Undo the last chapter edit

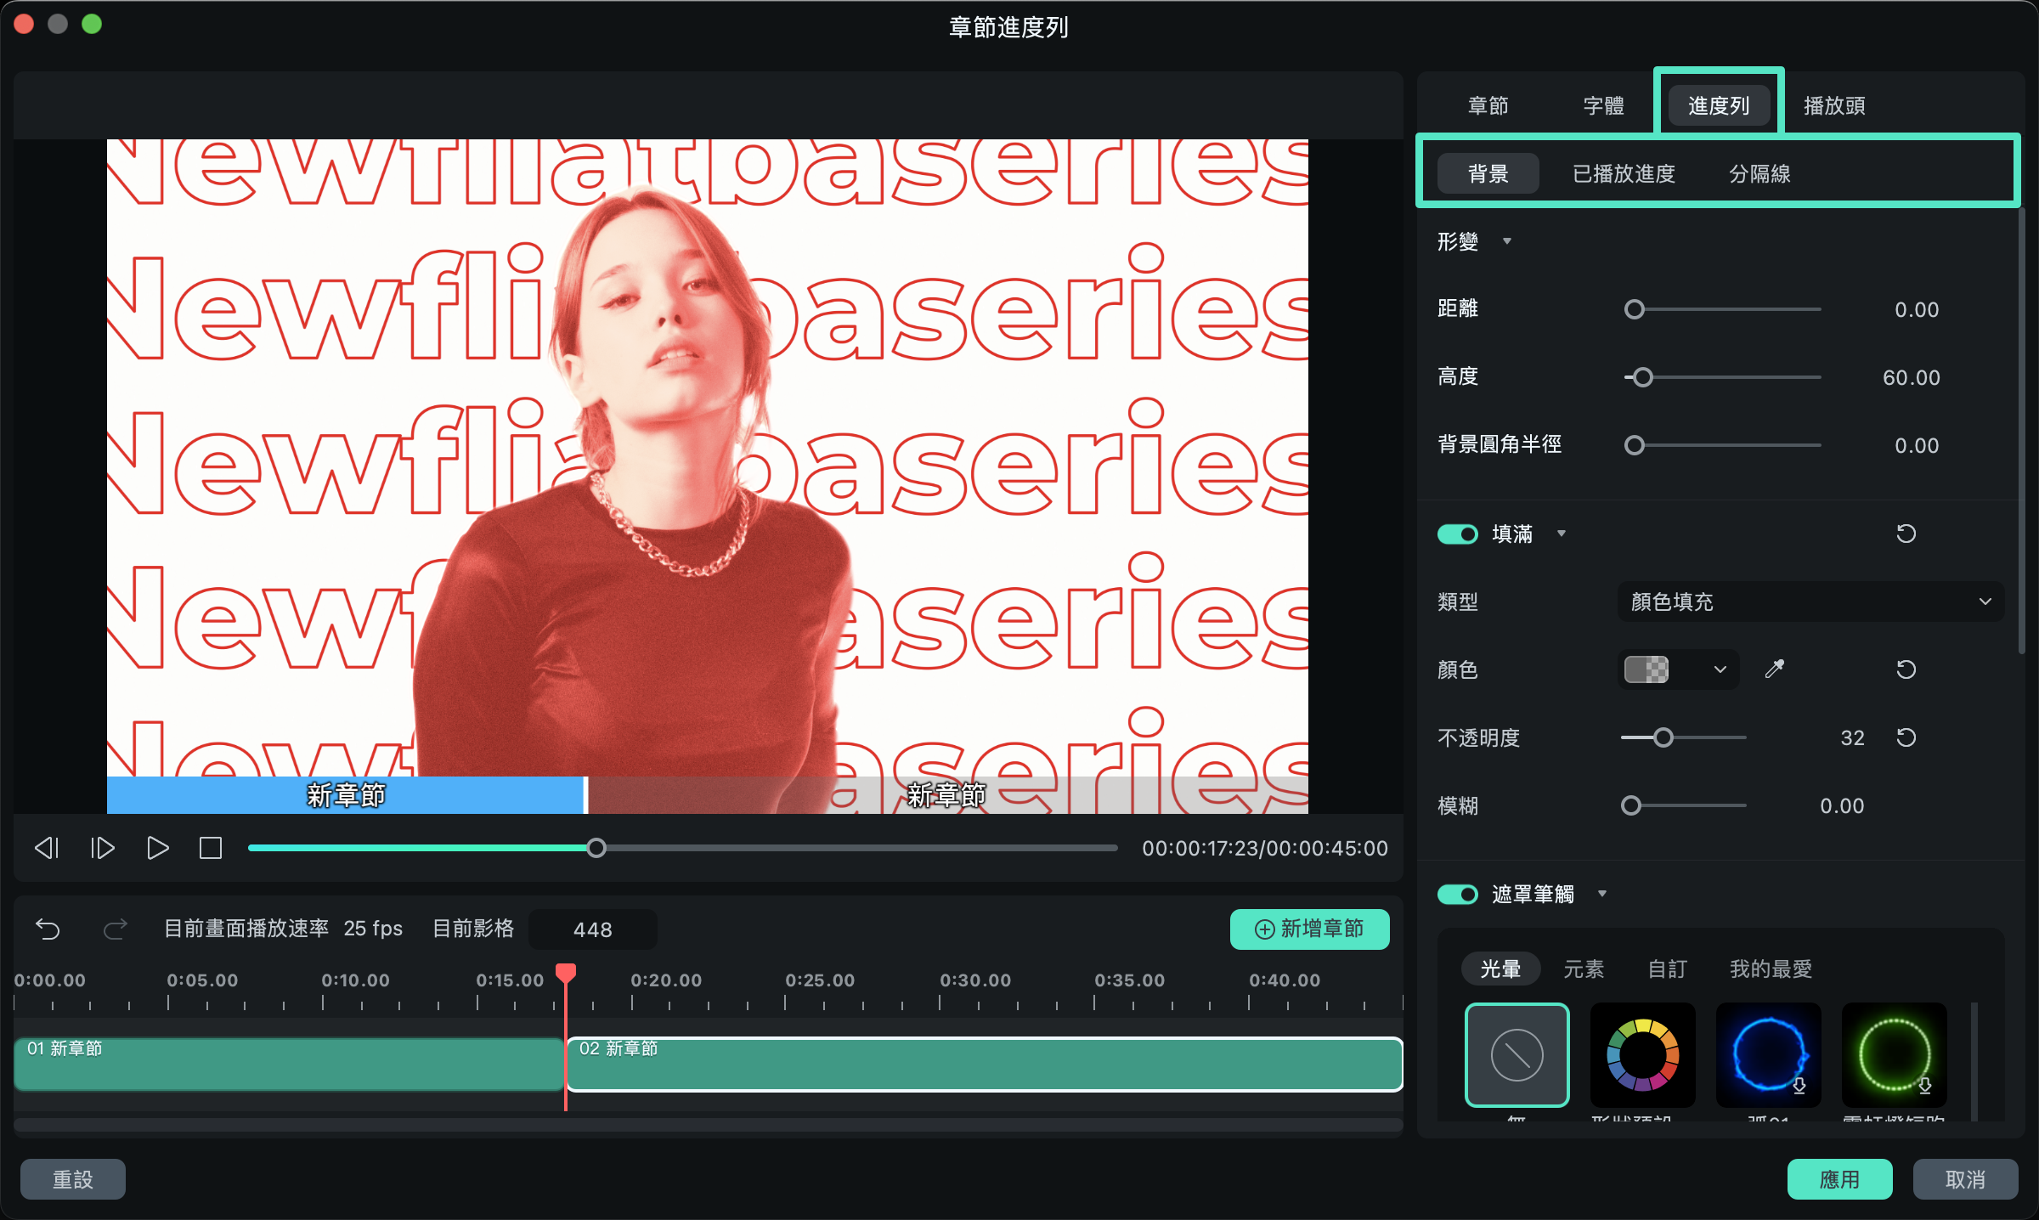tap(48, 929)
